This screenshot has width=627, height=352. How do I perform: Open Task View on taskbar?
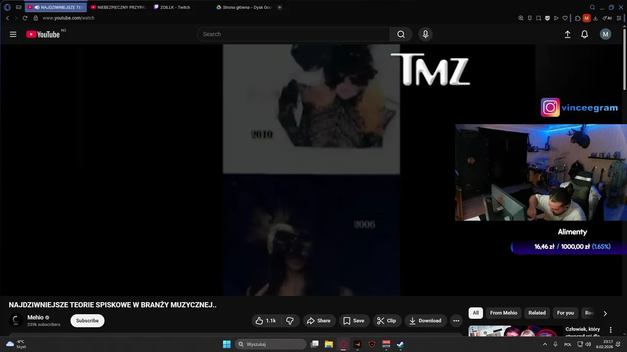coord(315,344)
